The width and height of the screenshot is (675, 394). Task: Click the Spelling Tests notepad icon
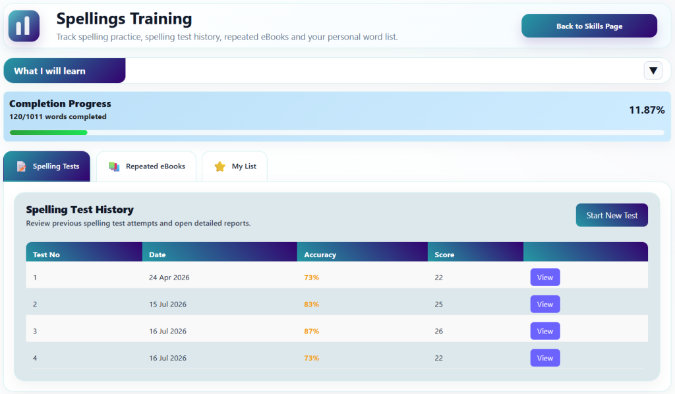[x=21, y=166]
